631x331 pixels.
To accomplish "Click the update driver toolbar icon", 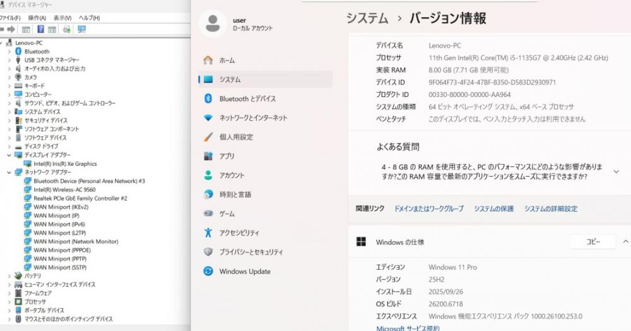I will click(67, 29).
